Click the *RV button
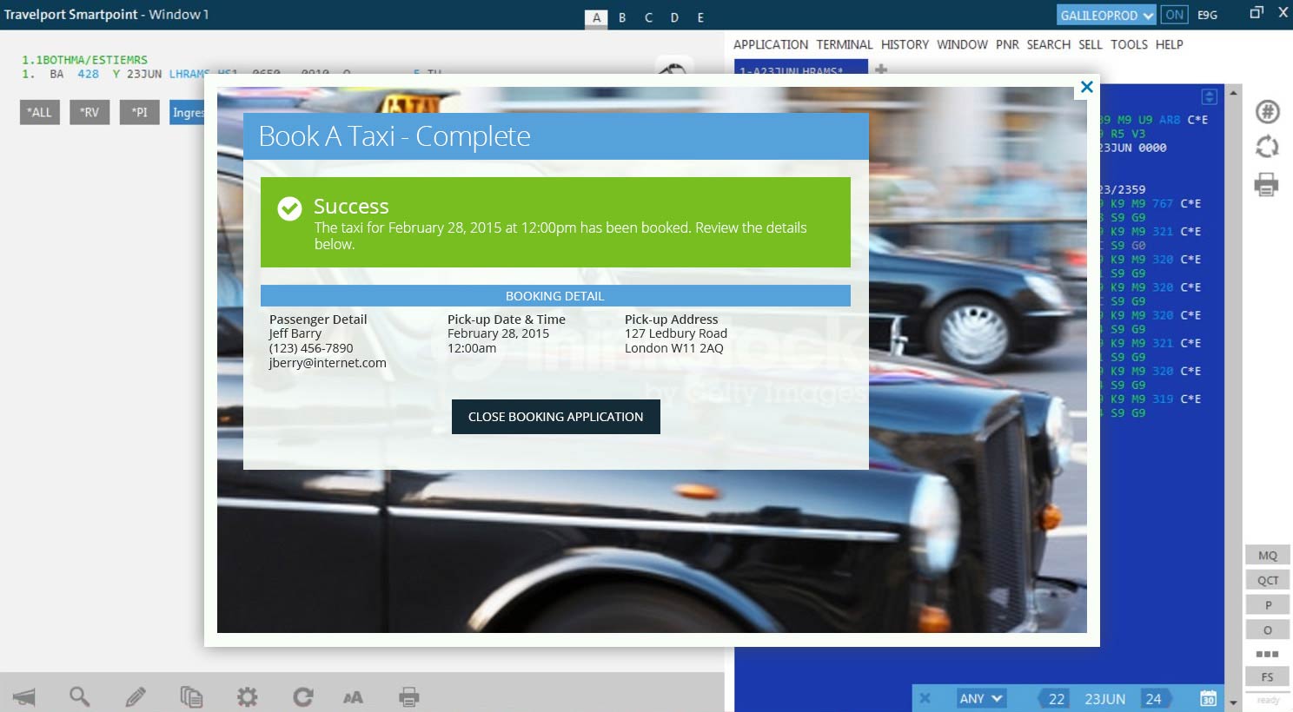The width and height of the screenshot is (1293, 712). 90,112
